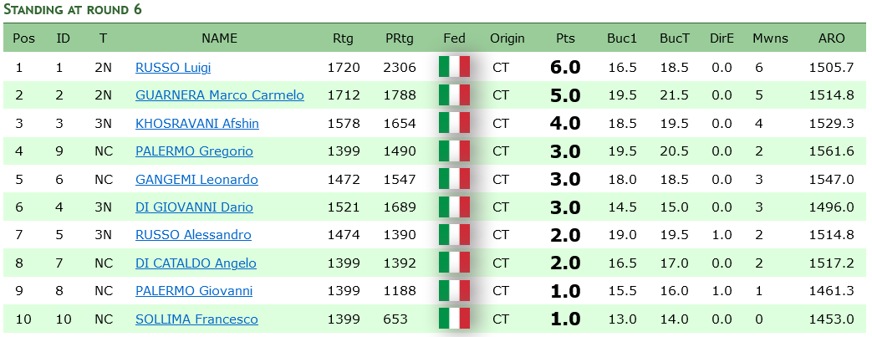Open SOLLIMA Francesco player link
This screenshot has height=337, width=872.
click(196, 319)
